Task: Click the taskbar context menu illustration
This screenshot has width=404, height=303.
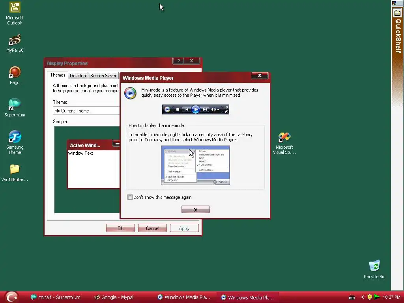Action: tap(196, 165)
